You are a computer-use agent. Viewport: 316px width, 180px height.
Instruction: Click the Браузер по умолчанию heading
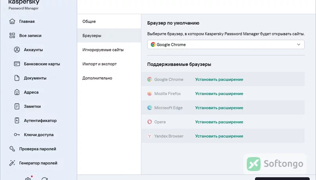coord(173,23)
